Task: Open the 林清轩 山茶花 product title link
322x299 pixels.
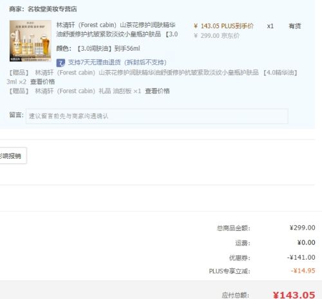Action: coord(117,30)
